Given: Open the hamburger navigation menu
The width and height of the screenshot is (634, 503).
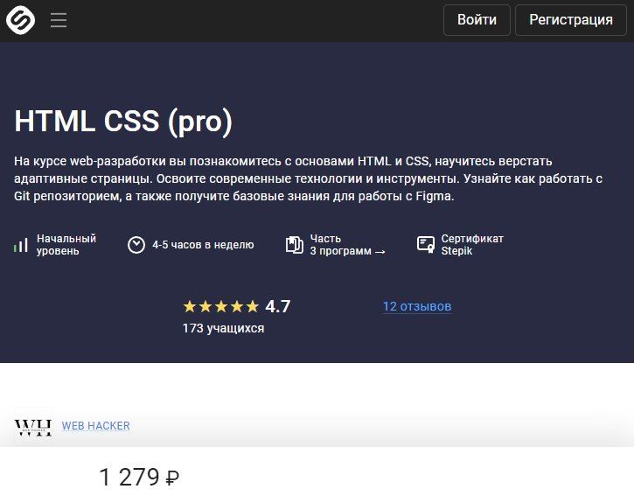Looking at the screenshot, I should (x=59, y=20).
